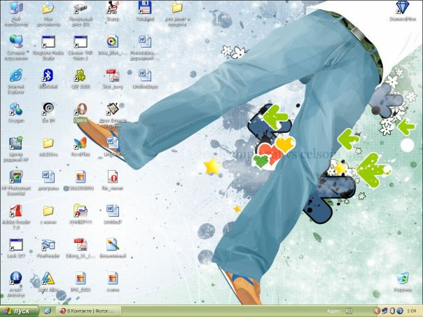Open the IMG_0001 image file

[x=81, y=279]
